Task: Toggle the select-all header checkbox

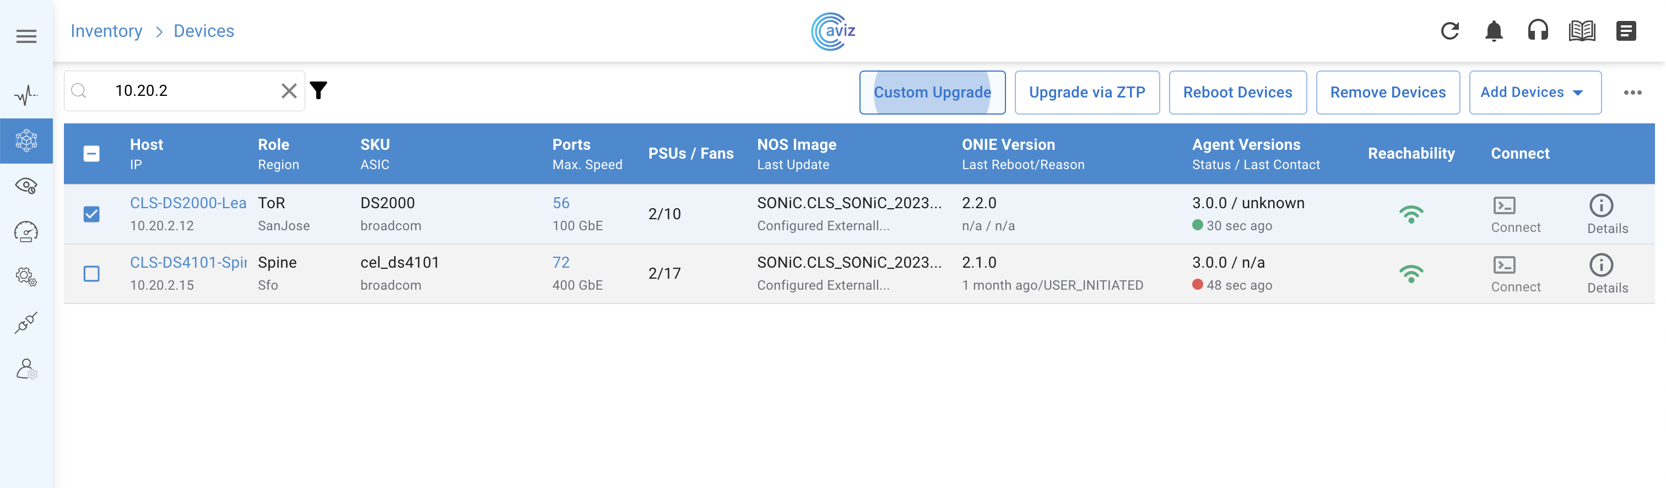Action: (x=92, y=154)
